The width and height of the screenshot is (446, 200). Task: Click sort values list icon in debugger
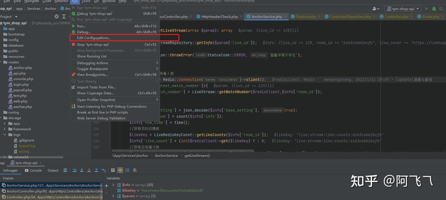click(127, 170)
